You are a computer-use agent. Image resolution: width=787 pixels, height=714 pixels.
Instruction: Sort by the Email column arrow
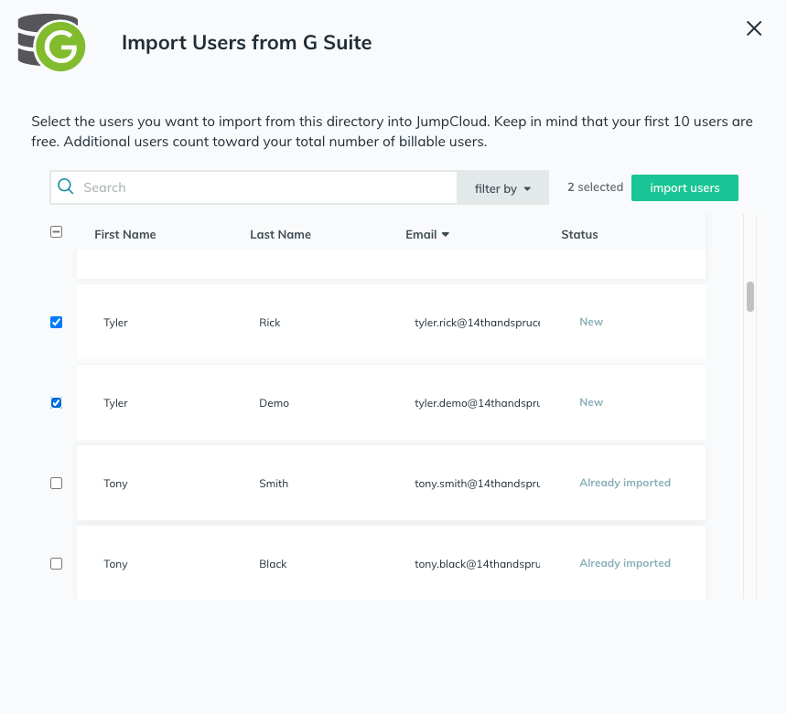click(x=446, y=234)
